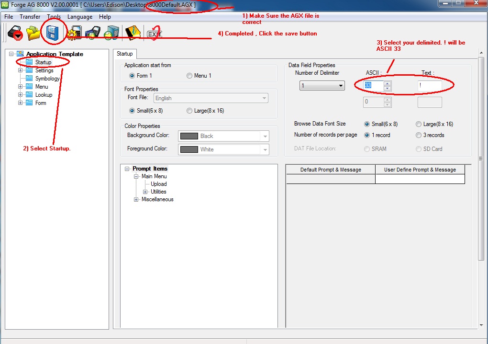Open the Transfer menu

(30, 17)
